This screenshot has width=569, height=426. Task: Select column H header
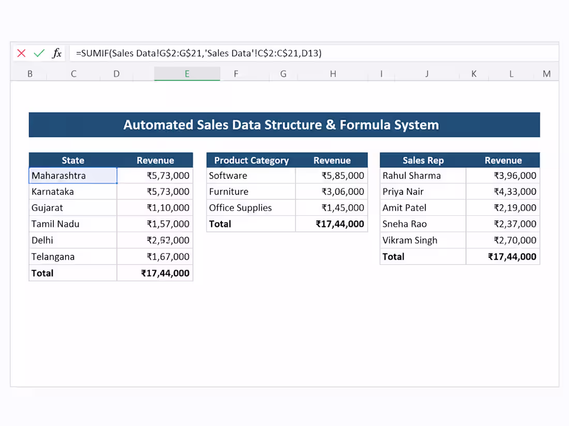coord(333,74)
